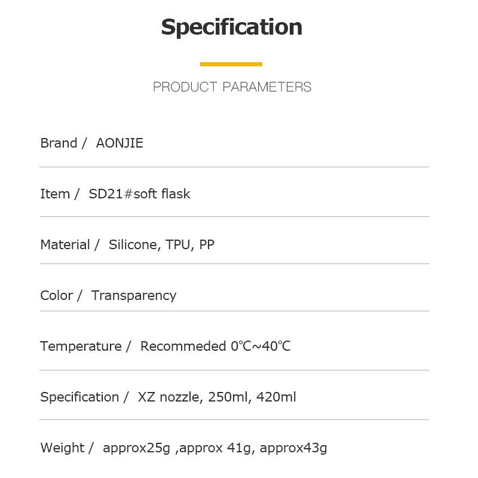Screen dimensions: 478x478
Task: Select the "0℃~40℃" temperature range
Action: click(x=261, y=347)
